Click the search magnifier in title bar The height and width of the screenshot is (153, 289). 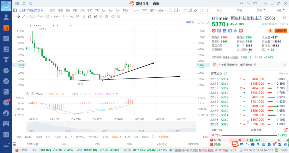coord(31,4)
